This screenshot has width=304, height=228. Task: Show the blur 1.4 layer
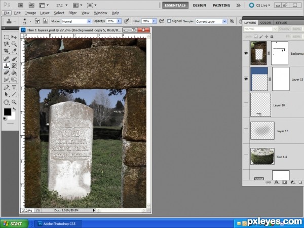pos(246,157)
